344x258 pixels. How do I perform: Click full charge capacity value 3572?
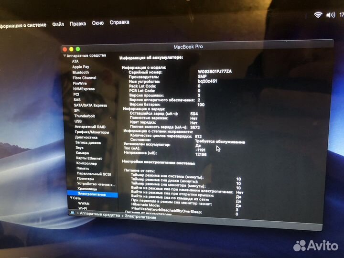point(195,127)
